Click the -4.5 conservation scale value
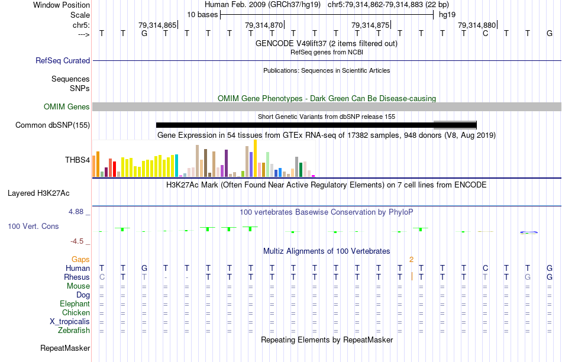 77,241
